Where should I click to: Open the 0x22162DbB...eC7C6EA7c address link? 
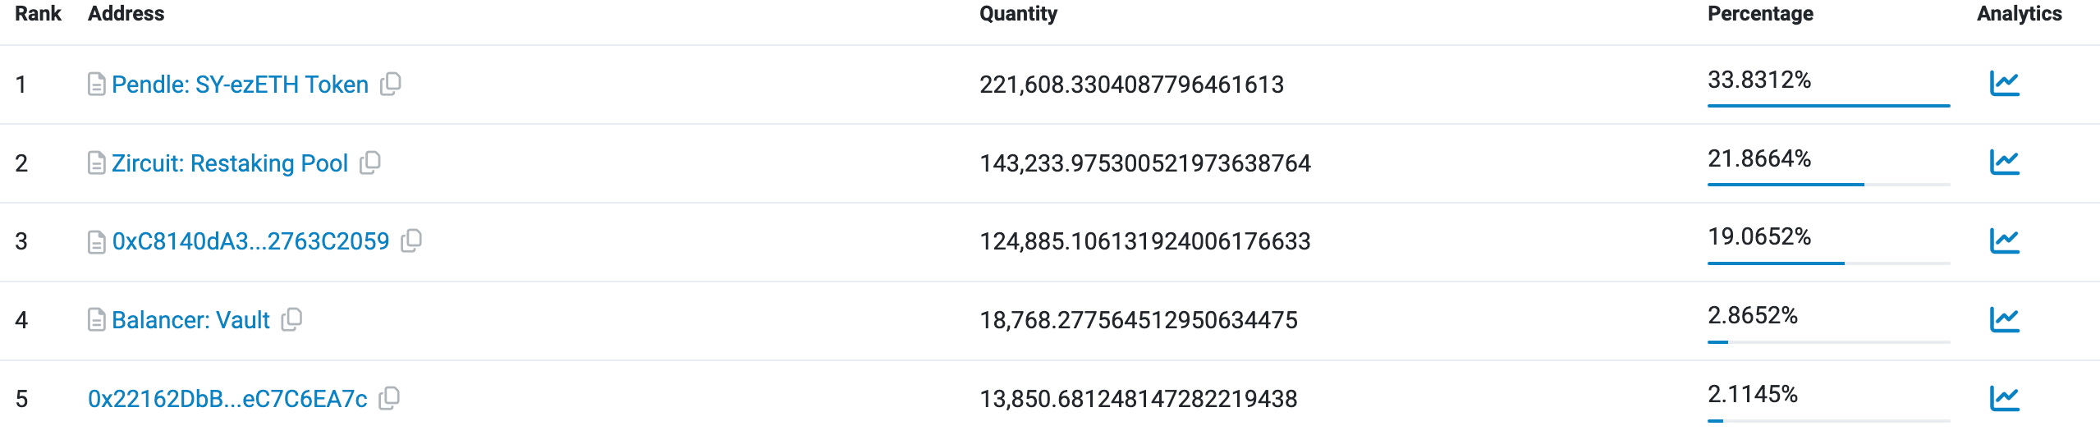[227, 399]
